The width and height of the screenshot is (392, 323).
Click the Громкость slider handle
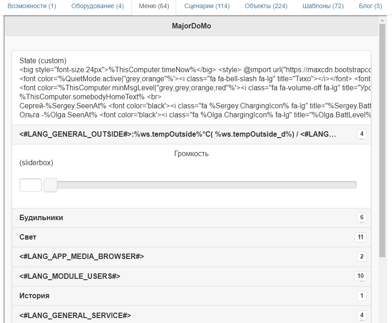point(50,185)
